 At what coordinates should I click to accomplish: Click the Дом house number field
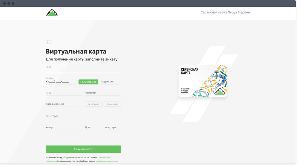93,127
